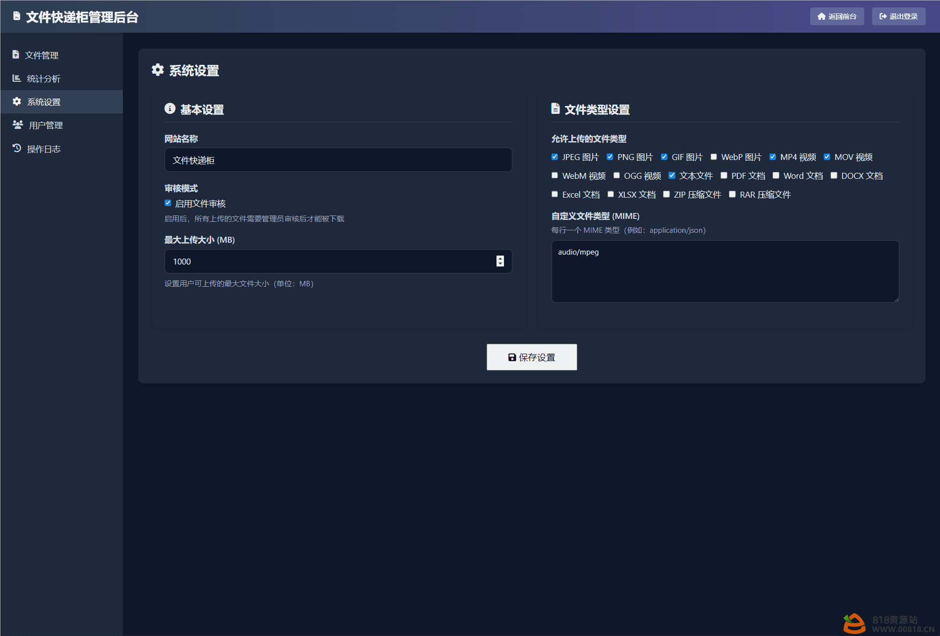Enable the PDF 文档 file type

click(724, 175)
